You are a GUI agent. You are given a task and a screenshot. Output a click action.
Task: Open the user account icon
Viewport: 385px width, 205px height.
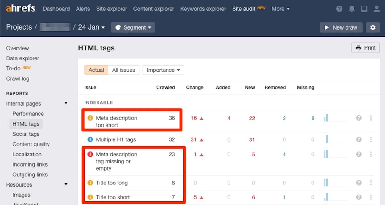point(377,9)
